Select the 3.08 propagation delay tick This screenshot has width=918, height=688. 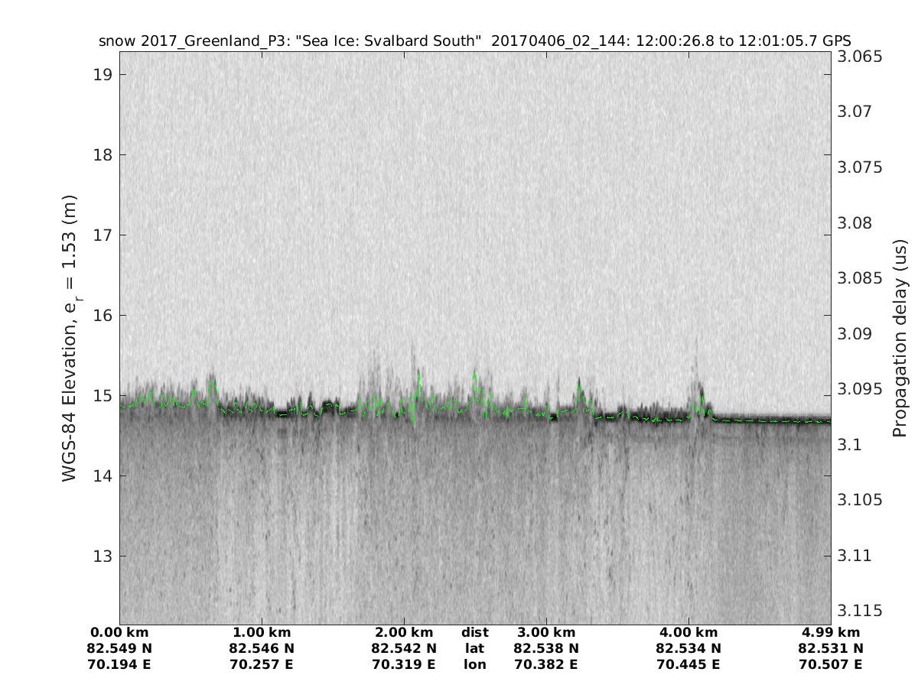[x=854, y=223]
